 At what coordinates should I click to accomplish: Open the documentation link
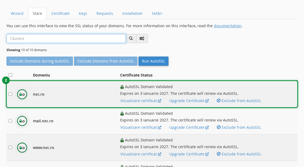(x=228, y=26)
